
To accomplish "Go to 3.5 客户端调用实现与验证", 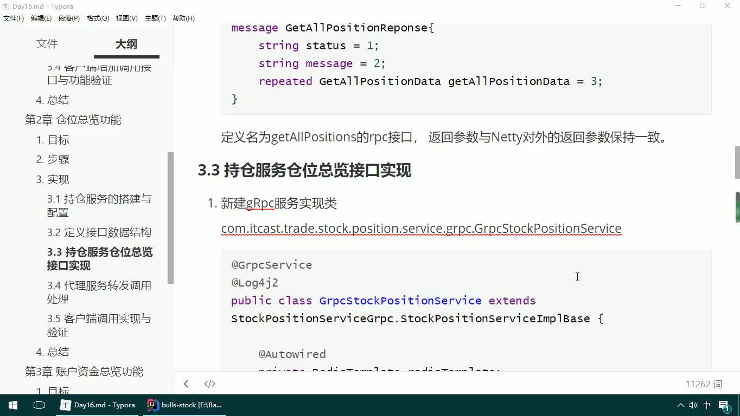I will pos(99,325).
